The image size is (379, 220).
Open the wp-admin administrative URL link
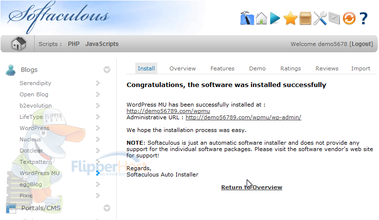[243, 117]
